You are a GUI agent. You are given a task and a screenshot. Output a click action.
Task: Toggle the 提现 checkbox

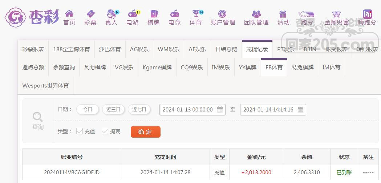[x=105, y=131]
